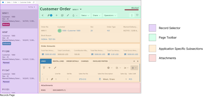Open the Site 20 link

click(x=91, y=31)
